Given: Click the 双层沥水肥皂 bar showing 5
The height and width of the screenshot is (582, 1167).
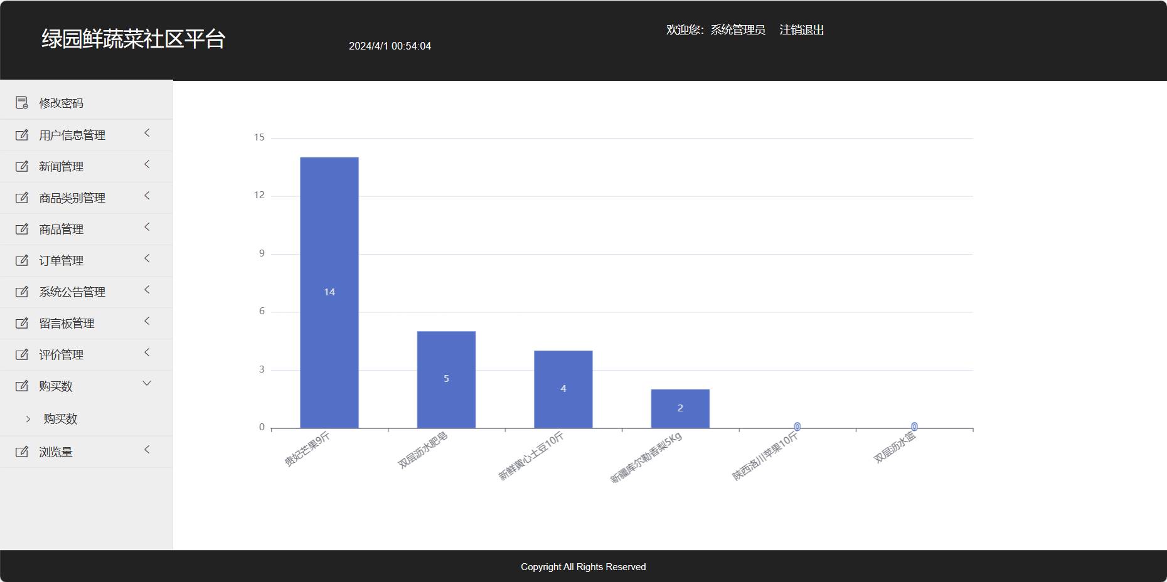Looking at the screenshot, I should pyautogui.click(x=446, y=379).
